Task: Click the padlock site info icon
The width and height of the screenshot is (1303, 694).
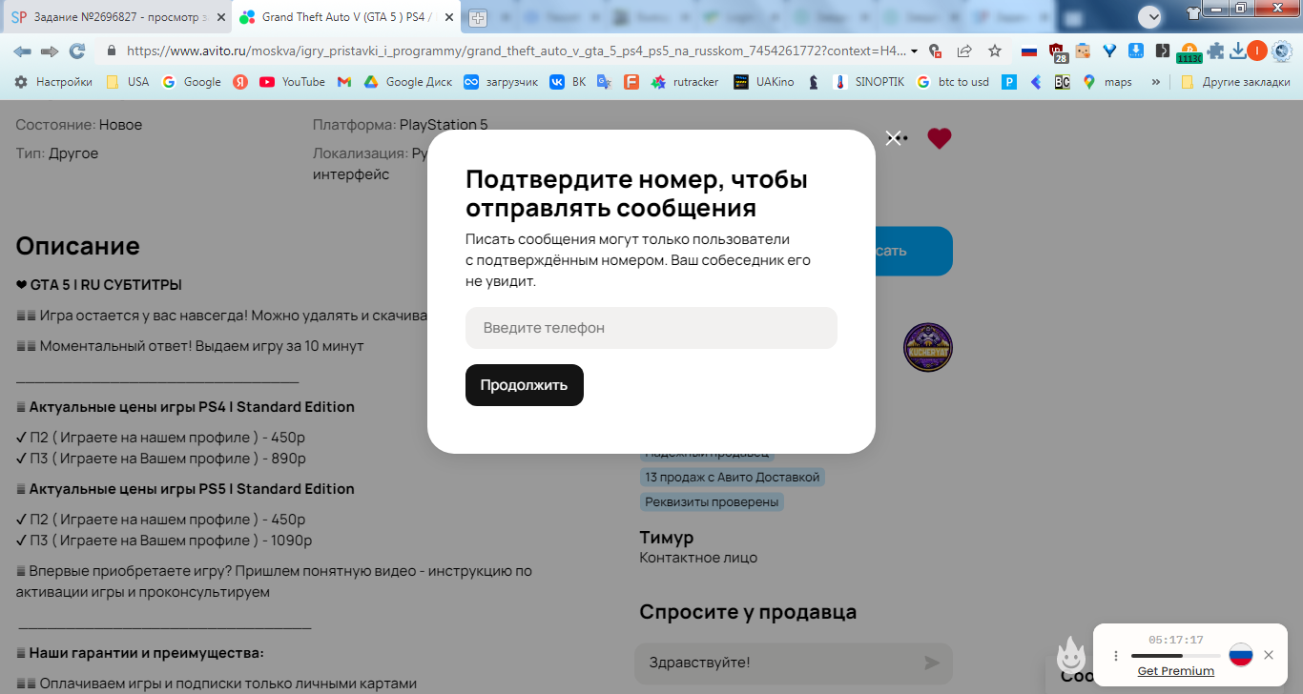Action: (x=112, y=51)
